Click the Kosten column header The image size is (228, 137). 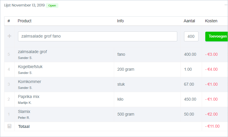coord(211,21)
